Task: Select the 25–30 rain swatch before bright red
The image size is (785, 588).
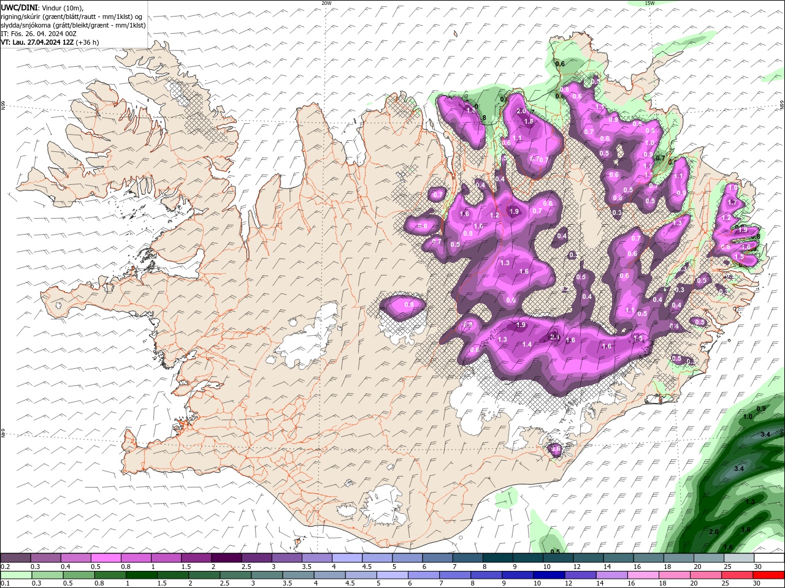Action: 737,575
